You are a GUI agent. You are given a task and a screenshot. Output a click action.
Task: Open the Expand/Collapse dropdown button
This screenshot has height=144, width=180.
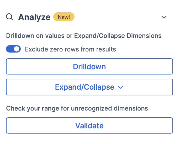[89, 87]
